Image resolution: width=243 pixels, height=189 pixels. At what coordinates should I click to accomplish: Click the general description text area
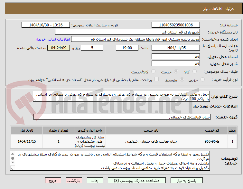(121, 97)
